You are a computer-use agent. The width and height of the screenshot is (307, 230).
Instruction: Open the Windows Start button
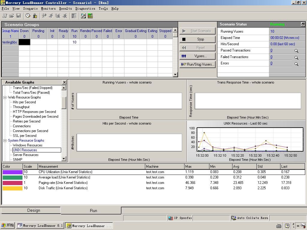(7, 225)
